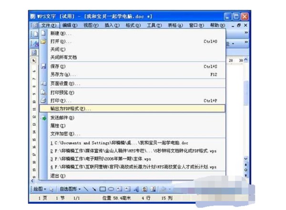
Task: Click the WPS document icon left of 文件 menu
Action: pos(35,25)
